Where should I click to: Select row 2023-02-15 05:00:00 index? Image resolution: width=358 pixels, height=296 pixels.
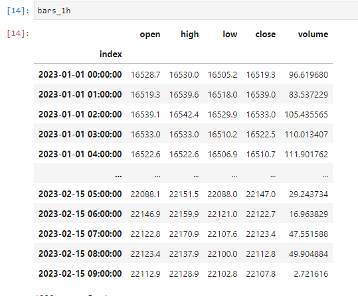point(80,194)
